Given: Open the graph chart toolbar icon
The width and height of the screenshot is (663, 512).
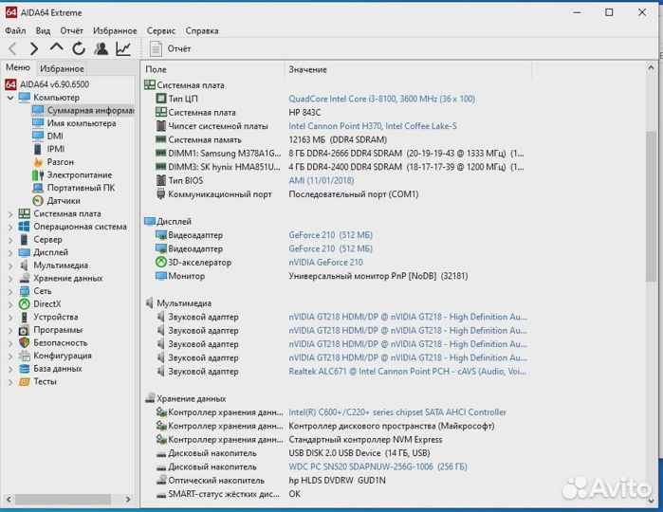Looking at the screenshot, I should point(123,49).
